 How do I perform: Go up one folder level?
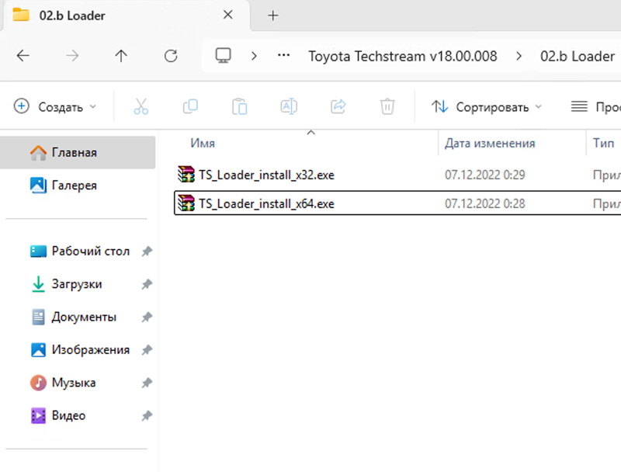pyautogui.click(x=121, y=56)
